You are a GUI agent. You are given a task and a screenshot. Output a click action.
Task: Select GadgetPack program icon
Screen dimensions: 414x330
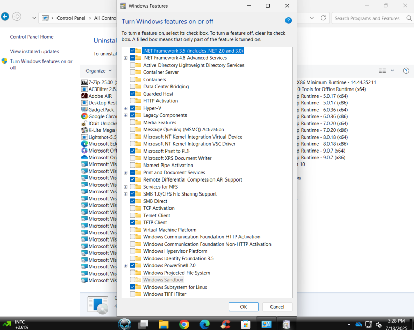coord(84,109)
